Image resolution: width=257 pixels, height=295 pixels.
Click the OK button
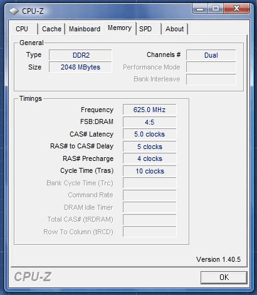pos(224,277)
